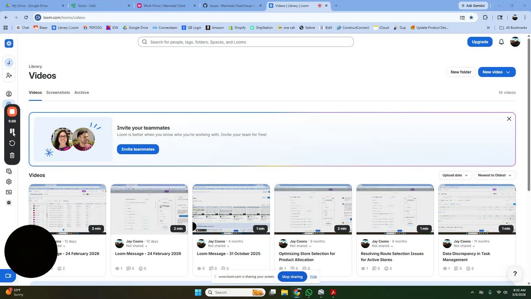Image resolution: width=531 pixels, height=299 pixels.
Task: Click the invite people icon in the sidebar
Action: (9, 76)
